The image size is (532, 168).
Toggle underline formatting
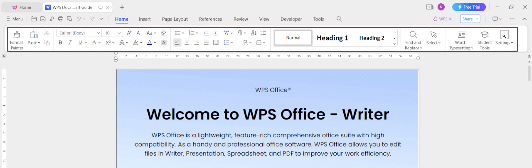[80, 42]
